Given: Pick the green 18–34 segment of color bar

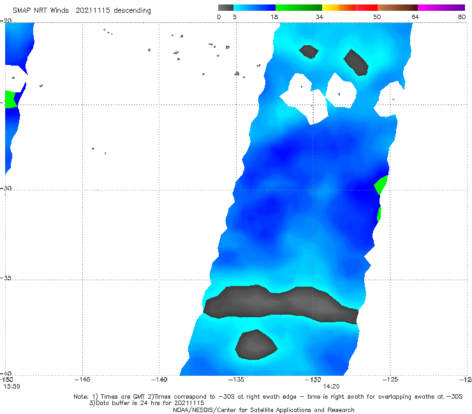Looking at the screenshot, I should (299, 8).
